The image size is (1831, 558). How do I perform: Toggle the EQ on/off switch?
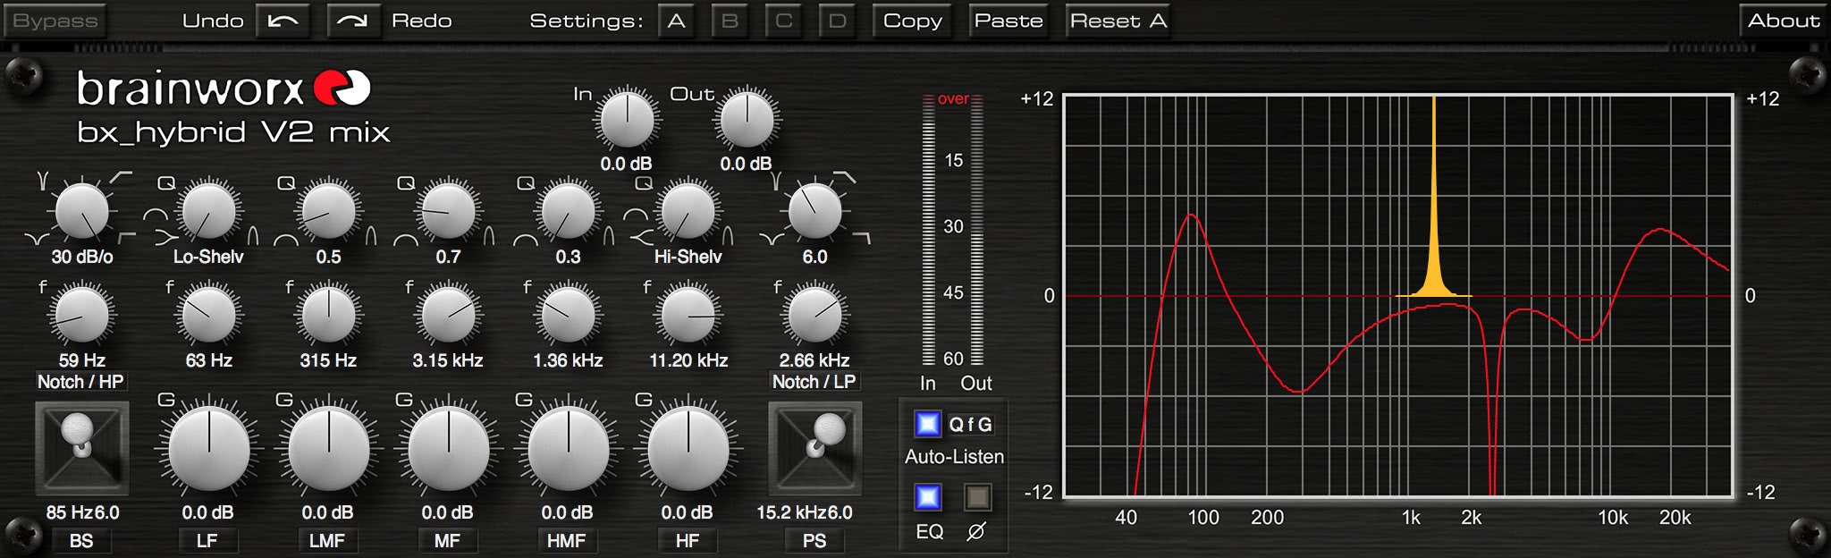(x=928, y=496)
